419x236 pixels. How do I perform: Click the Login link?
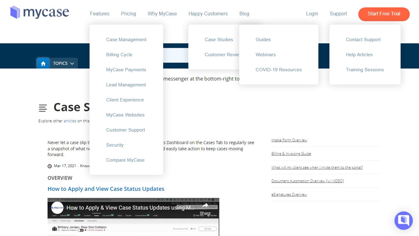click(312, 14)
